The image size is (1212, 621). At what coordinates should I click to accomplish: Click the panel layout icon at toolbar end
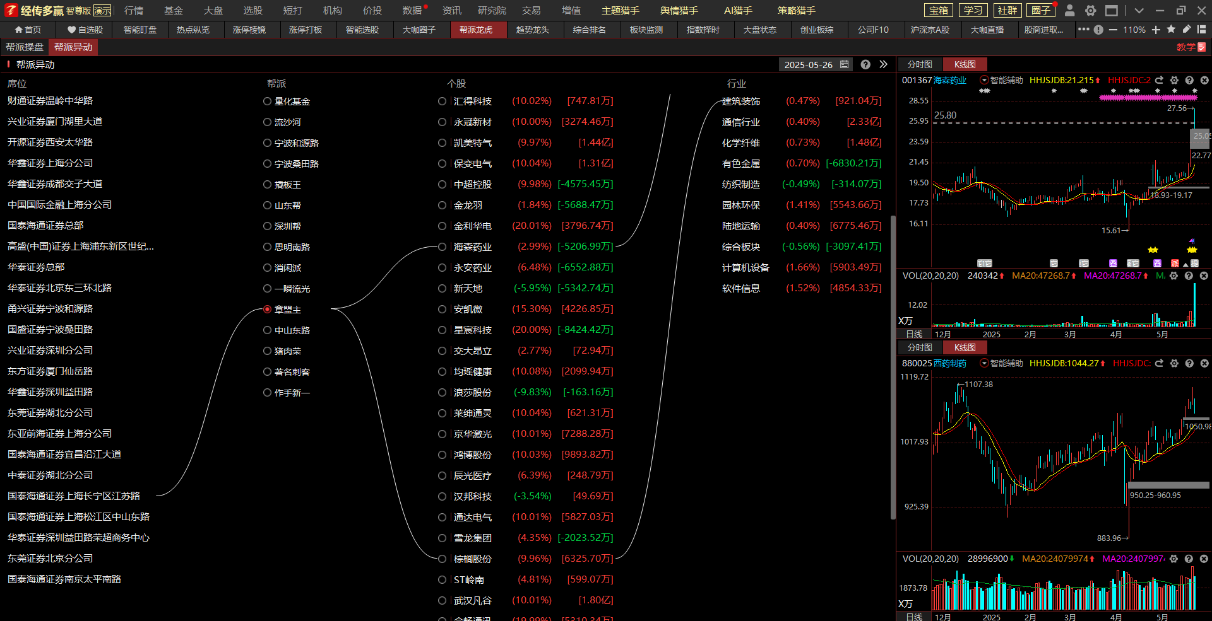click(1201, 29)
